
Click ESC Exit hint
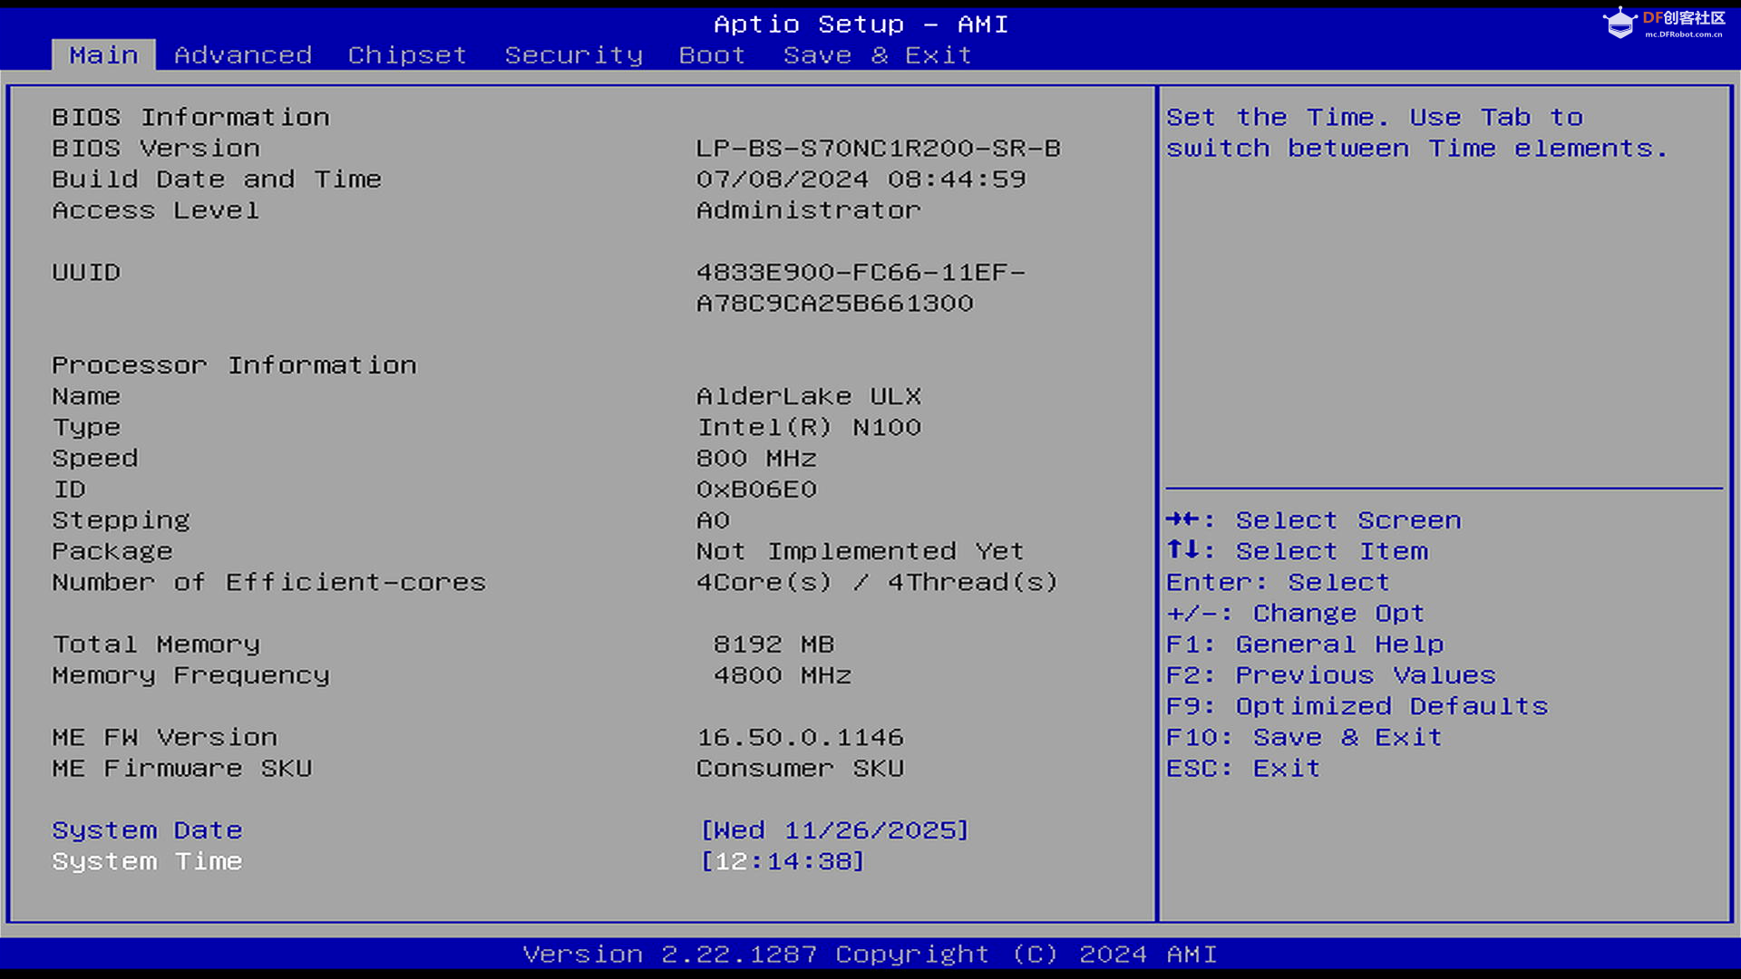(x=1242, y=769)
